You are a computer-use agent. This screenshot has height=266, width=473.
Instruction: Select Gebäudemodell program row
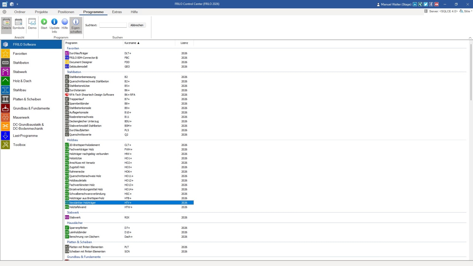click(x=129, y=66)
